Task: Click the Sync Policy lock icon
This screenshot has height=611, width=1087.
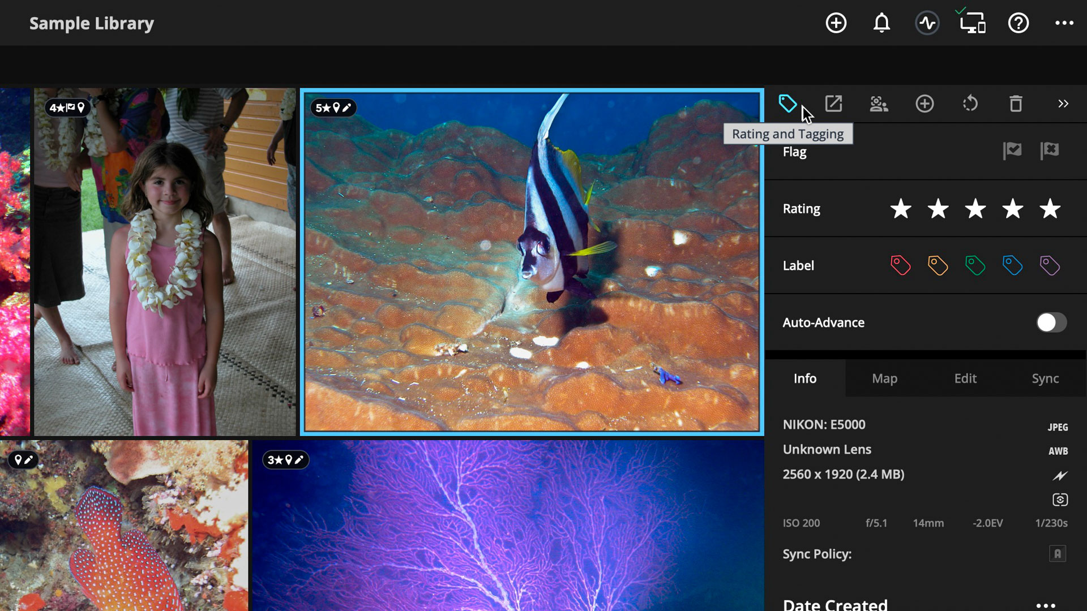Action: (x=1058, y=553)
